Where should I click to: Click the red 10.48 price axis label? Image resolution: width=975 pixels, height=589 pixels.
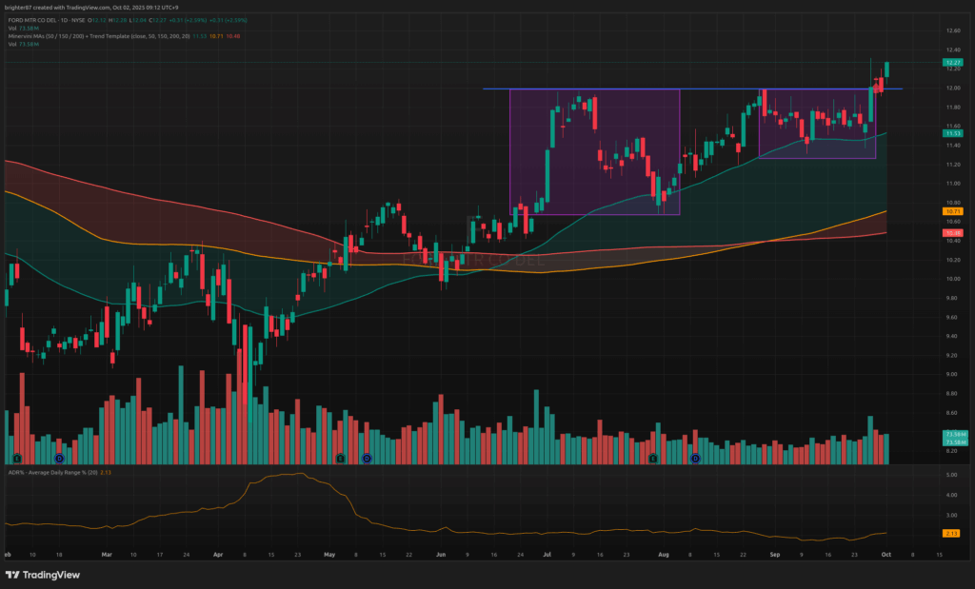tap(953, 233)
